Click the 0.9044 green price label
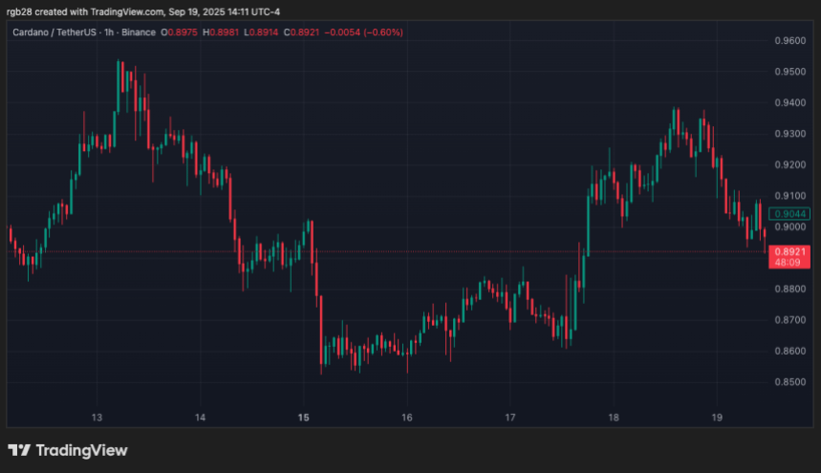821x473 pixels. point(789,213)
